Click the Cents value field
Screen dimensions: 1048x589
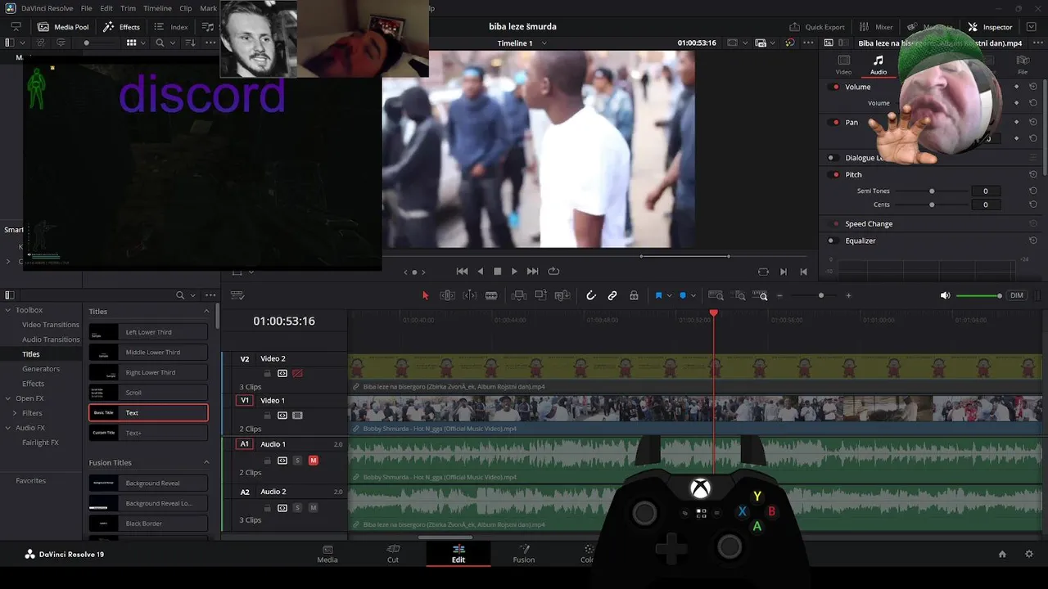[x=985, y=205]
